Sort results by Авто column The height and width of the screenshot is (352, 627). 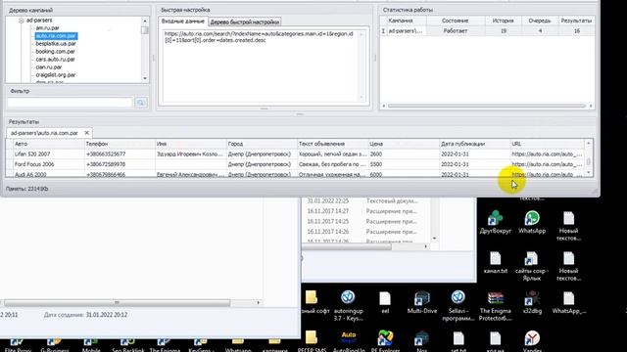(x=49, y=144)
